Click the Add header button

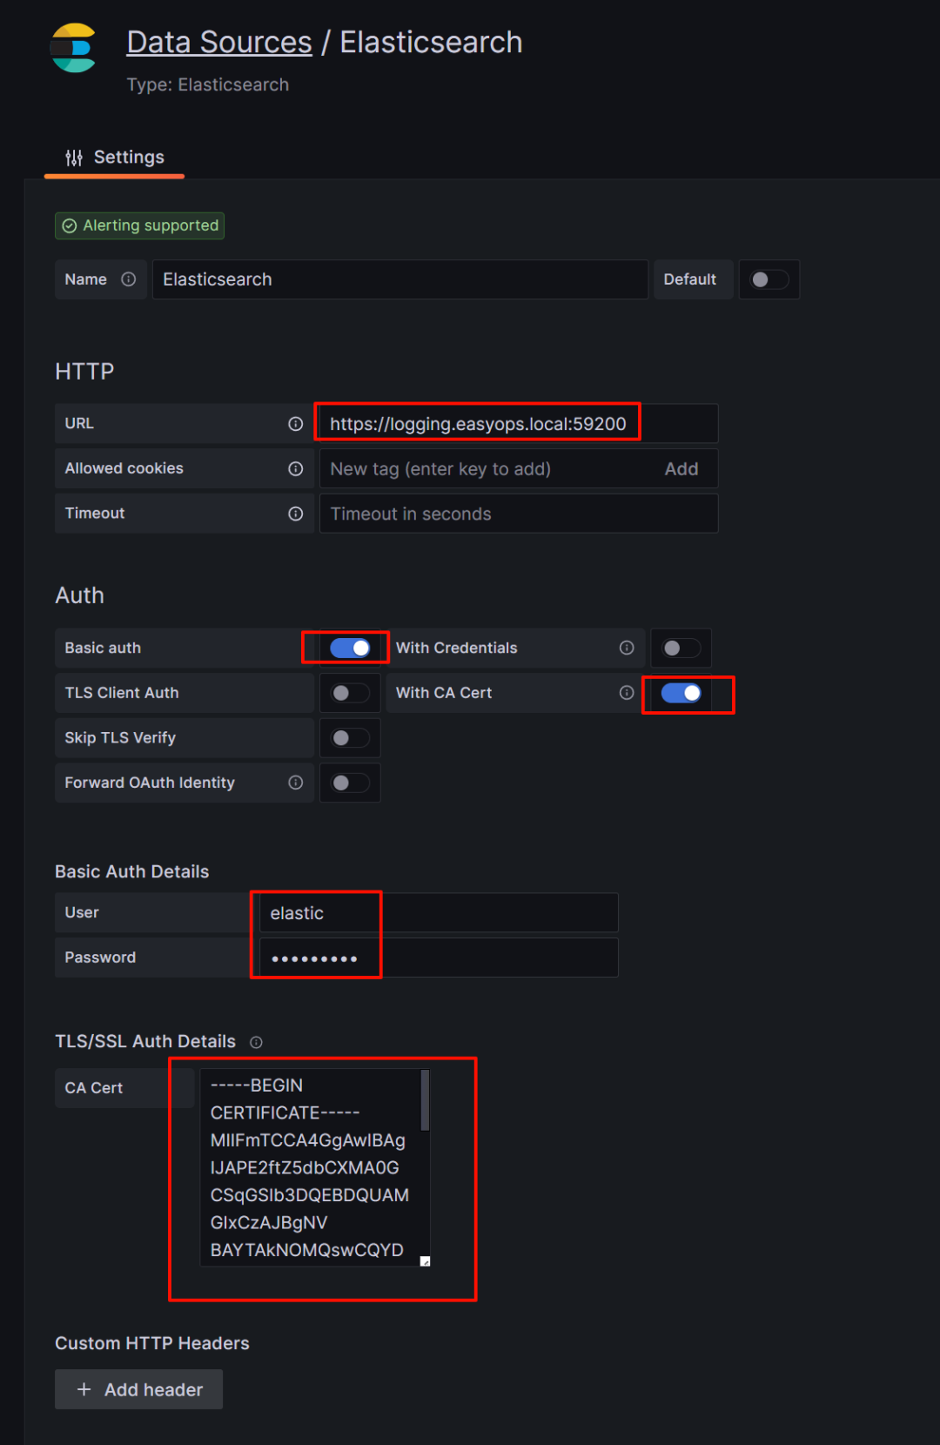(x=139, y=1390)
